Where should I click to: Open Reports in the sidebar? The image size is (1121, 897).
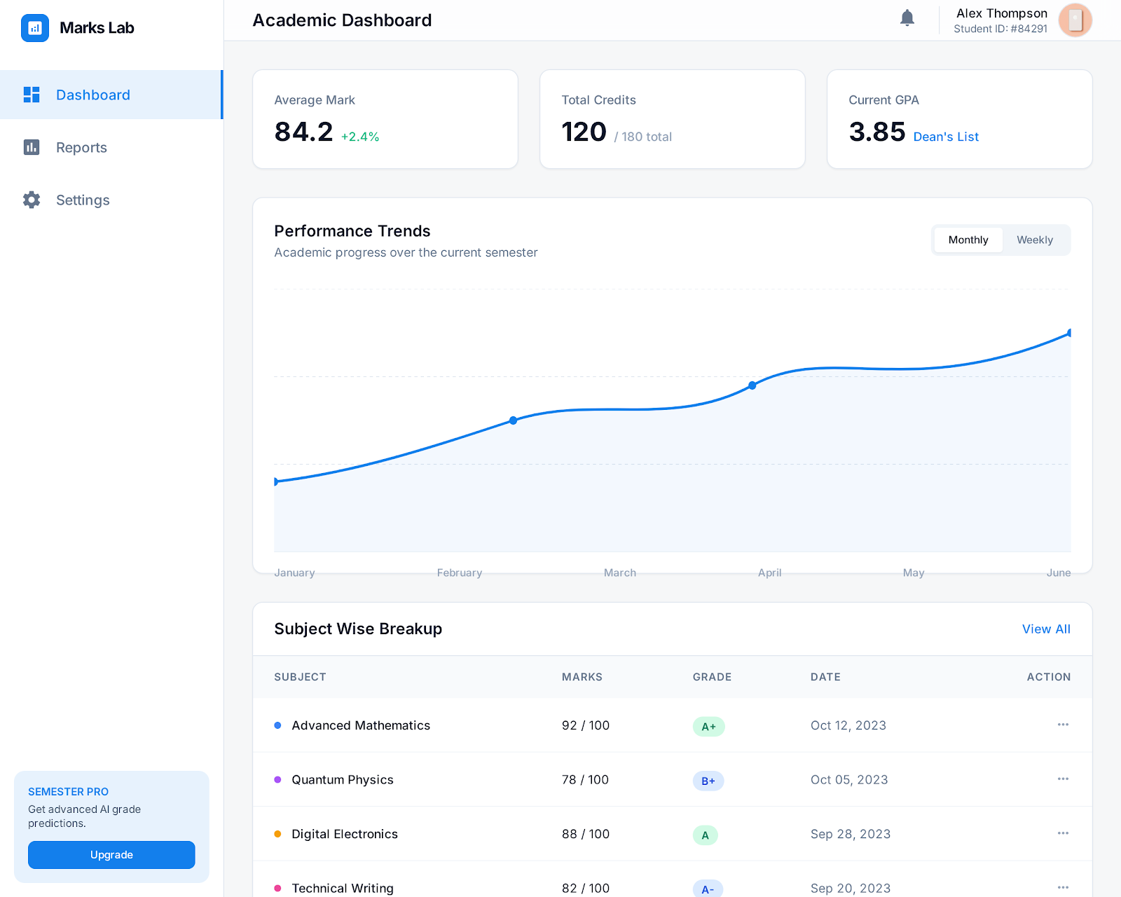(81, 147)
